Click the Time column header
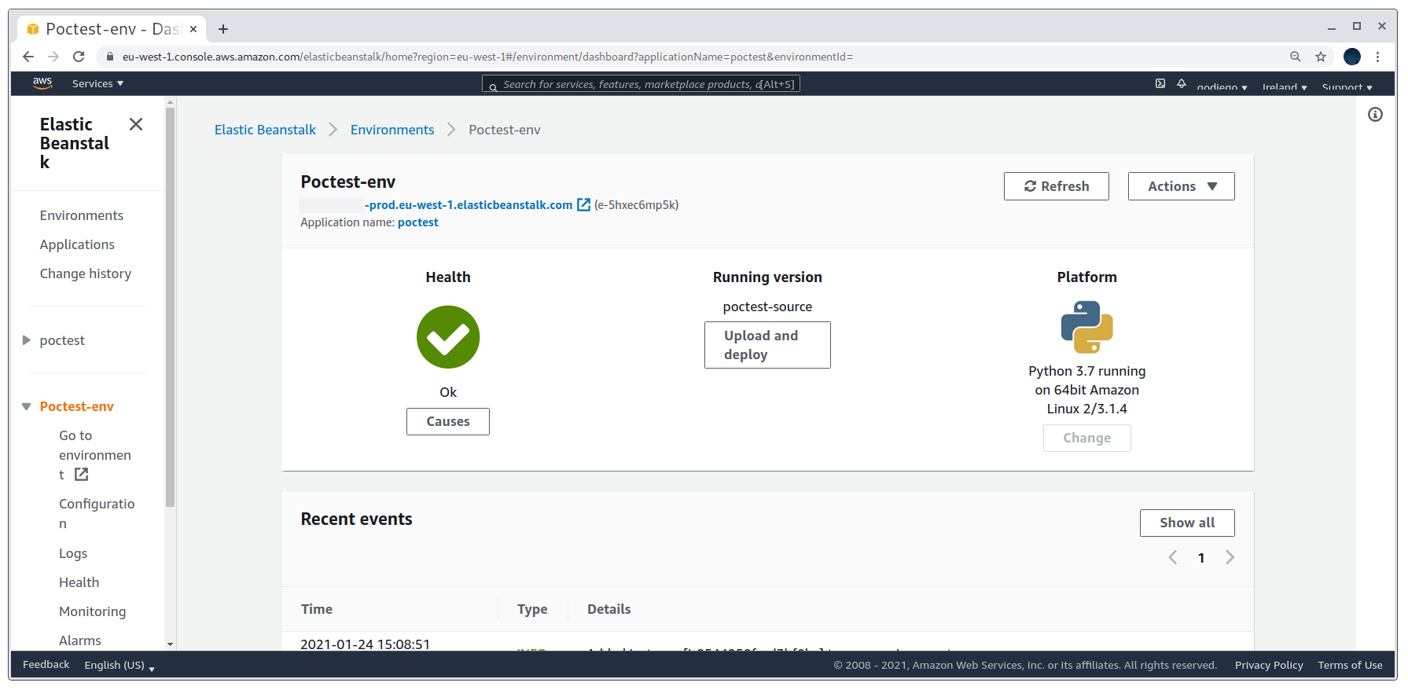Viewport: 1408px width, 690px height. point(317,609)
